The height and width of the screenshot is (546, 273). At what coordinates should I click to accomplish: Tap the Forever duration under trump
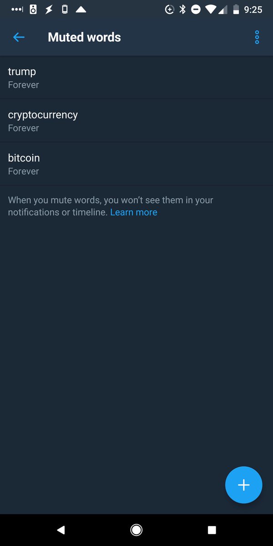tap(24, 85)
